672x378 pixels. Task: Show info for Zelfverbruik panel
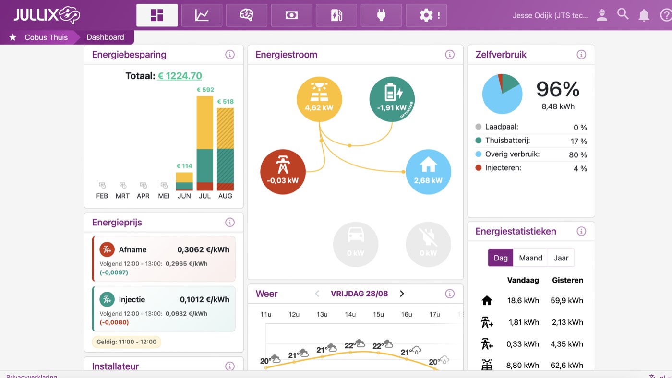[581, 55]
